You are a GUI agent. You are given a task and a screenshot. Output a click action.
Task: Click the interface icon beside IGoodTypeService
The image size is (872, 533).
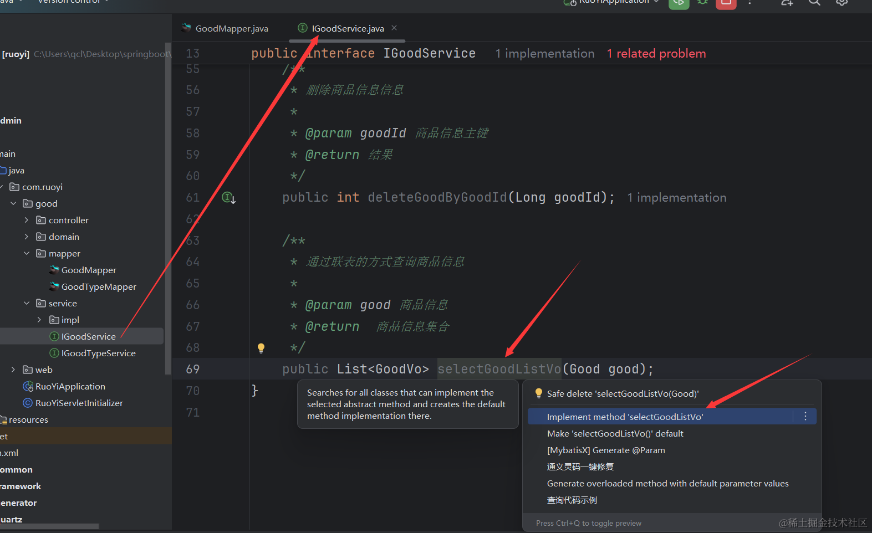coord(54,353)
